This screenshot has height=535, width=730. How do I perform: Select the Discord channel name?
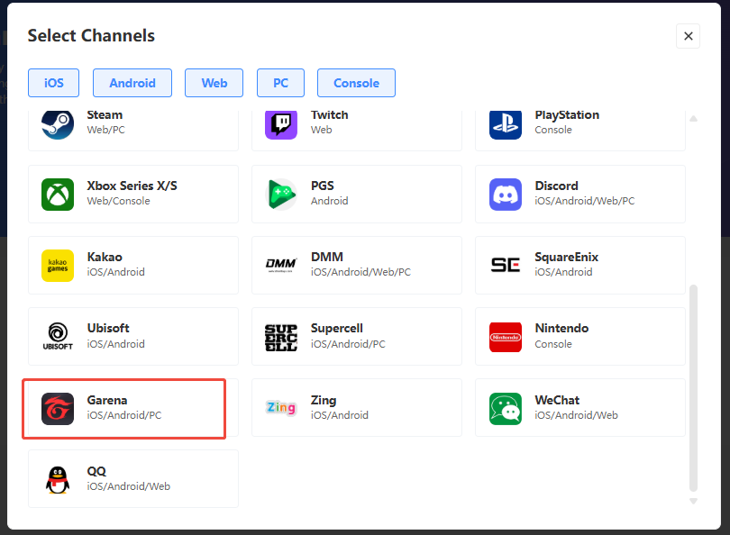point(556,186)
